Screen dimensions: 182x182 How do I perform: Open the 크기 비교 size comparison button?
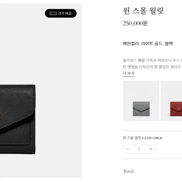pyautogui.click(x=61, y=13)
